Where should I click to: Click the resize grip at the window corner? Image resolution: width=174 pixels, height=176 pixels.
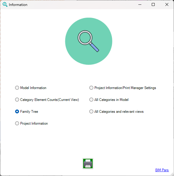tap(172, 174)
